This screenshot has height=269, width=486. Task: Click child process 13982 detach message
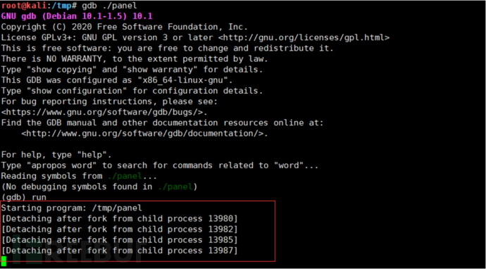(x=119, y=230)
